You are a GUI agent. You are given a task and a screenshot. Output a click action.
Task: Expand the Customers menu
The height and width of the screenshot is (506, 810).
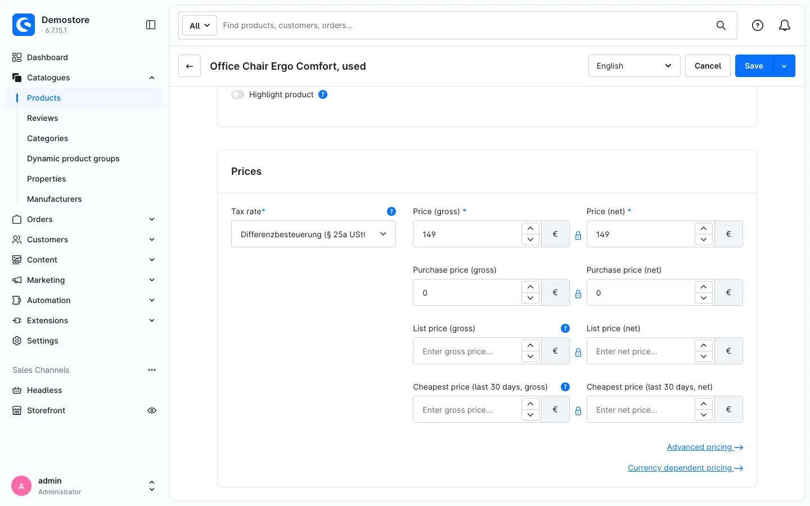(152, 240)
